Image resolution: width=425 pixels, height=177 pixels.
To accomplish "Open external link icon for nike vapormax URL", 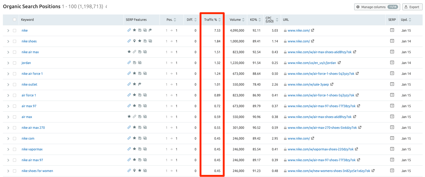I will [356, 149].
